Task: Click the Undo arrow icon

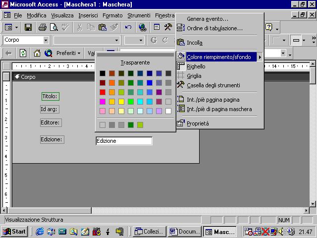Action: 128,27
